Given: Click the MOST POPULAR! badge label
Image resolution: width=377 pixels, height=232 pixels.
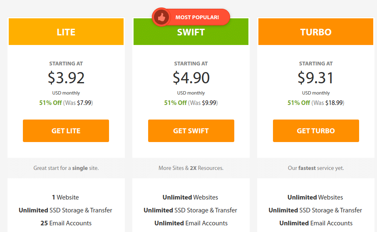Looking at the screenshot, I should click(x=197, y=17).
